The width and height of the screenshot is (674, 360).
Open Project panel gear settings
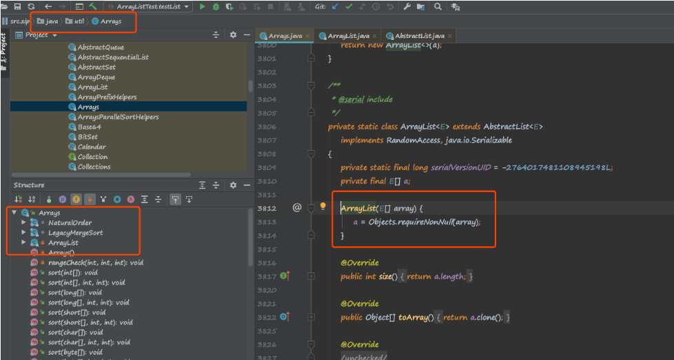point(233,34)
